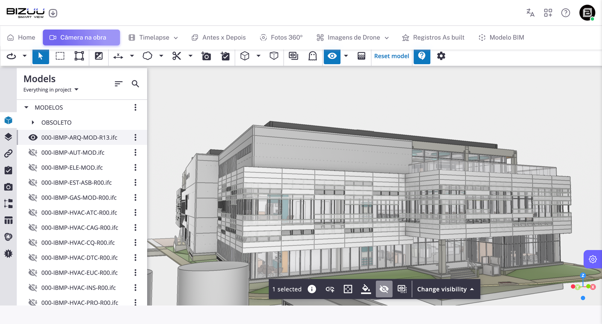This screenshot has width=602, height=324.
Task: Open the eye visibility dropdown arrow
Action: point(346,56)
